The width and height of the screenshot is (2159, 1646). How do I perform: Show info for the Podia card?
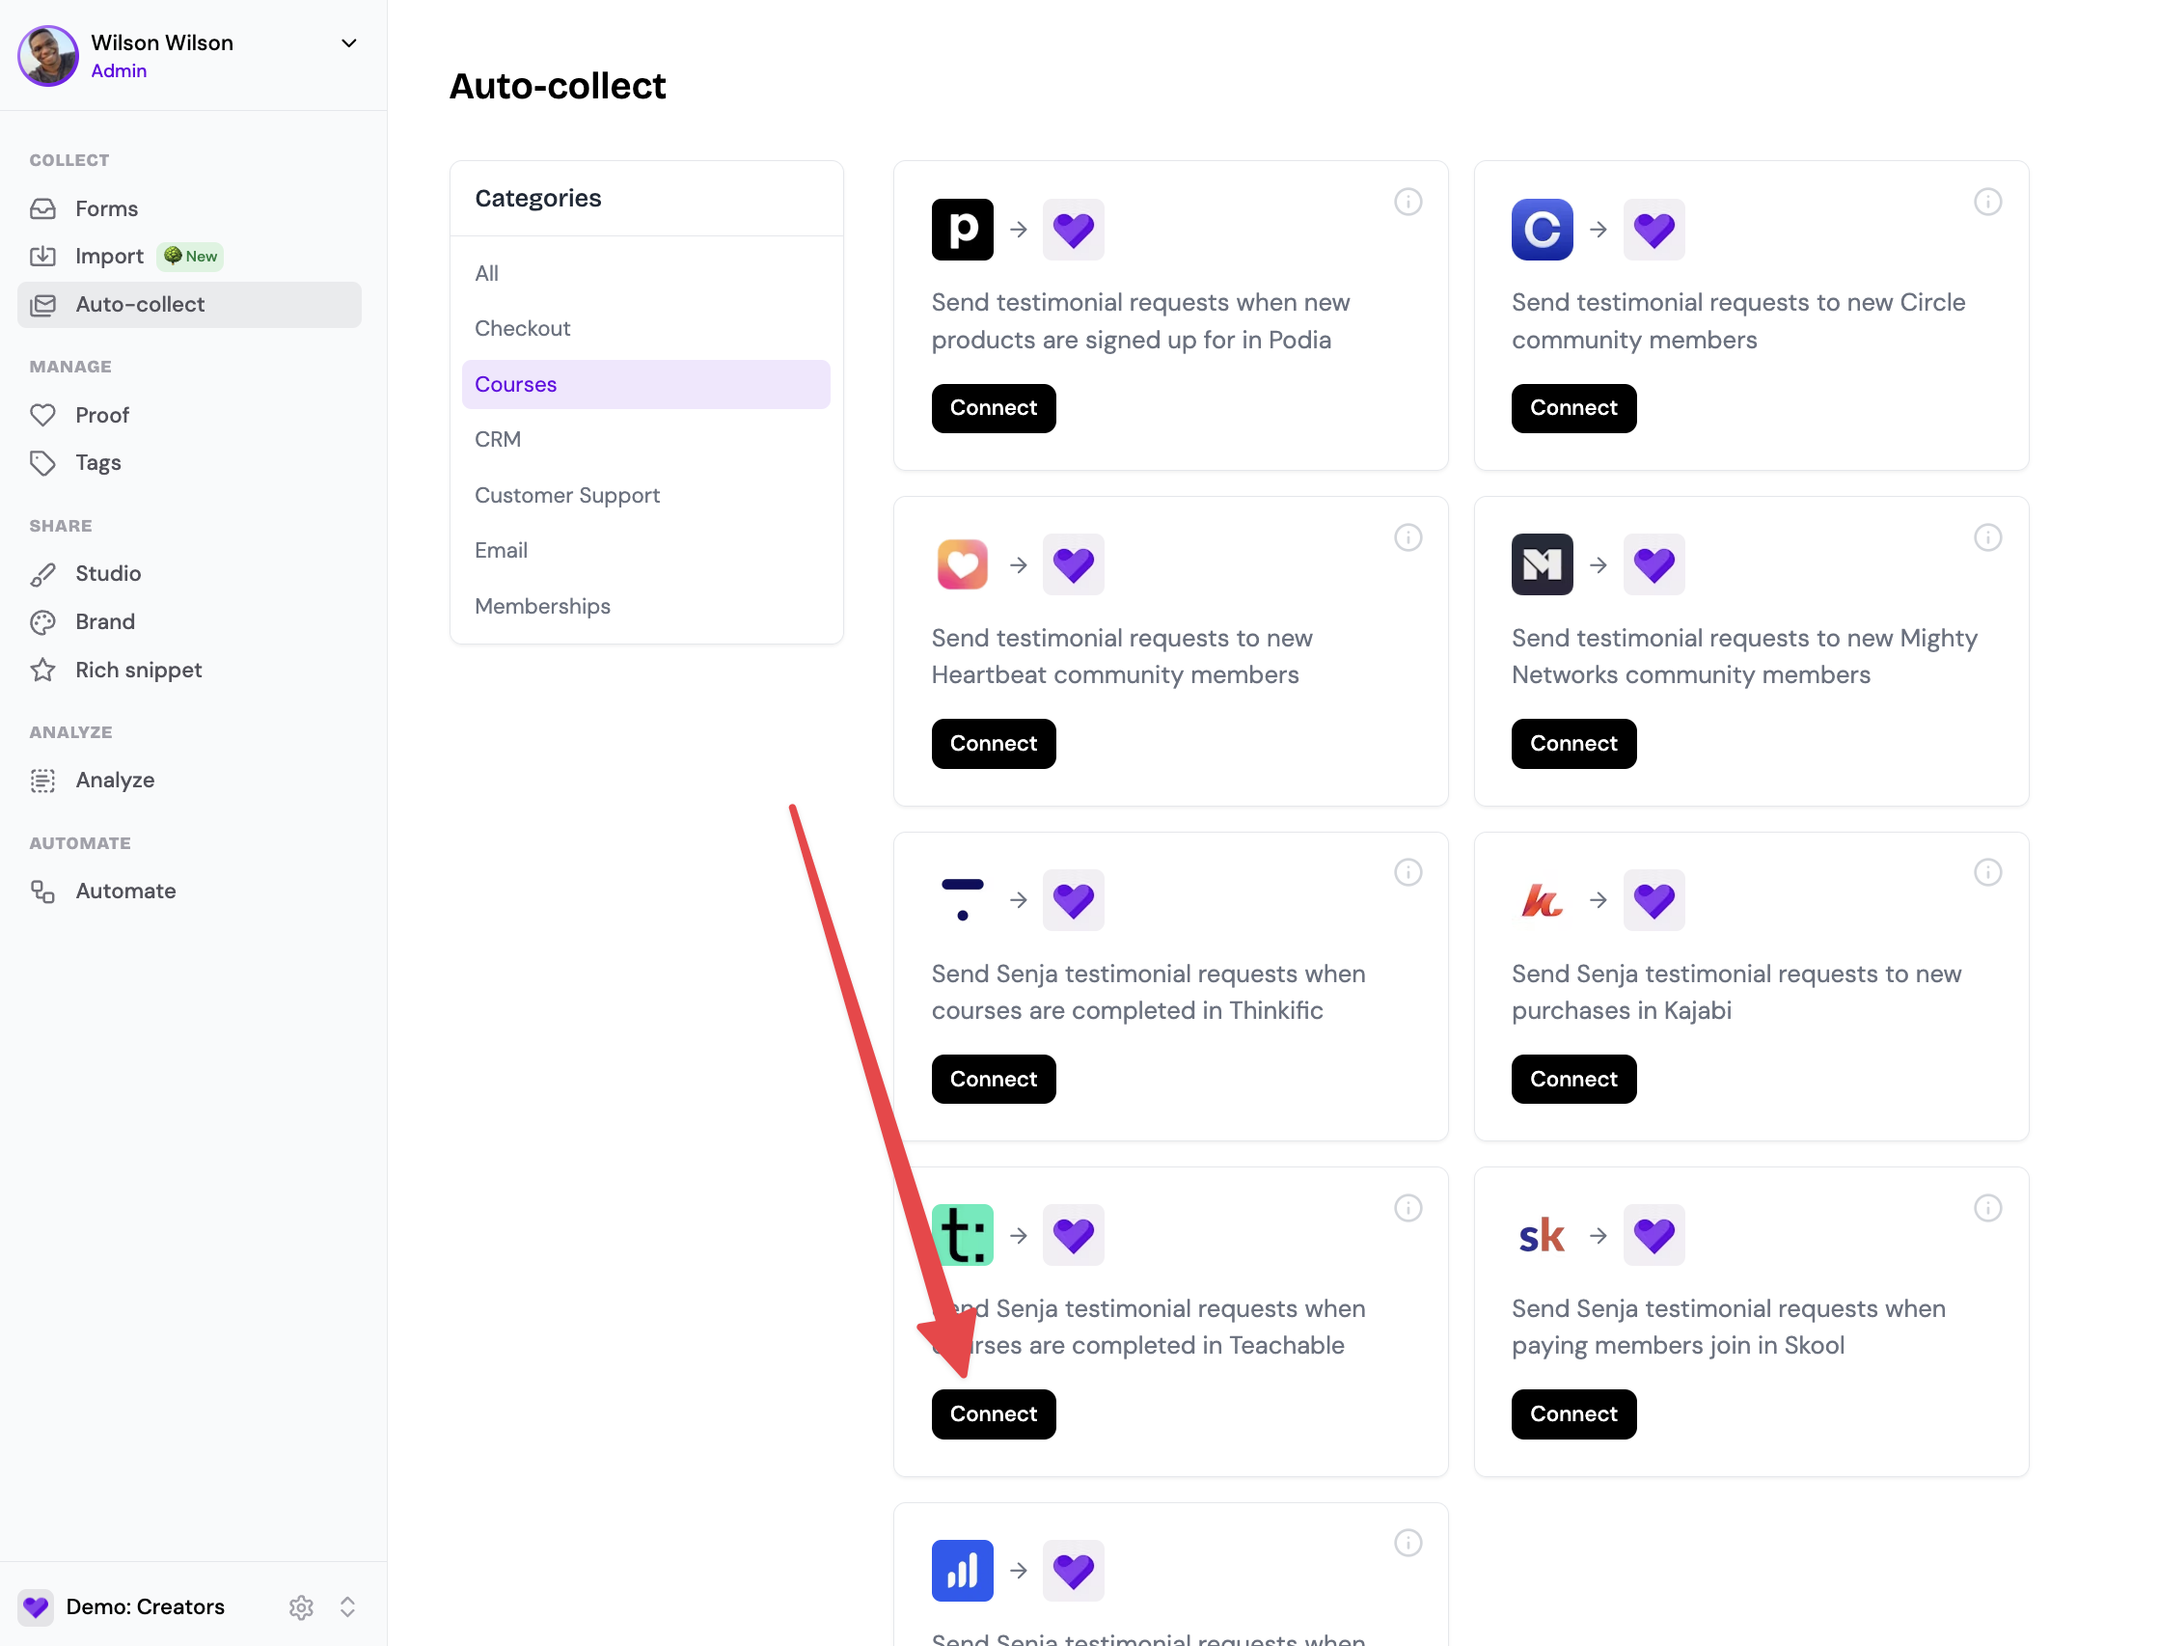pos(1407,202)
